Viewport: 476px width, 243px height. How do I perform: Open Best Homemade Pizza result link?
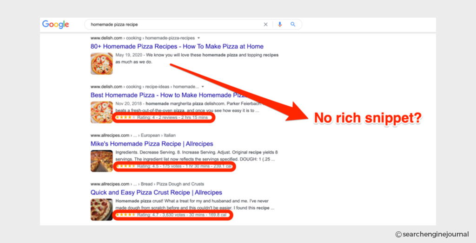pos(168,95)
